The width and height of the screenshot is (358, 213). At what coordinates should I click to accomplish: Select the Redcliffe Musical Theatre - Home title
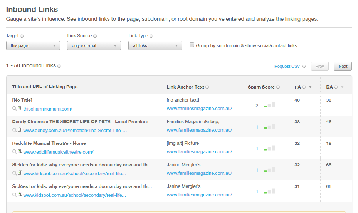point(49,143)
